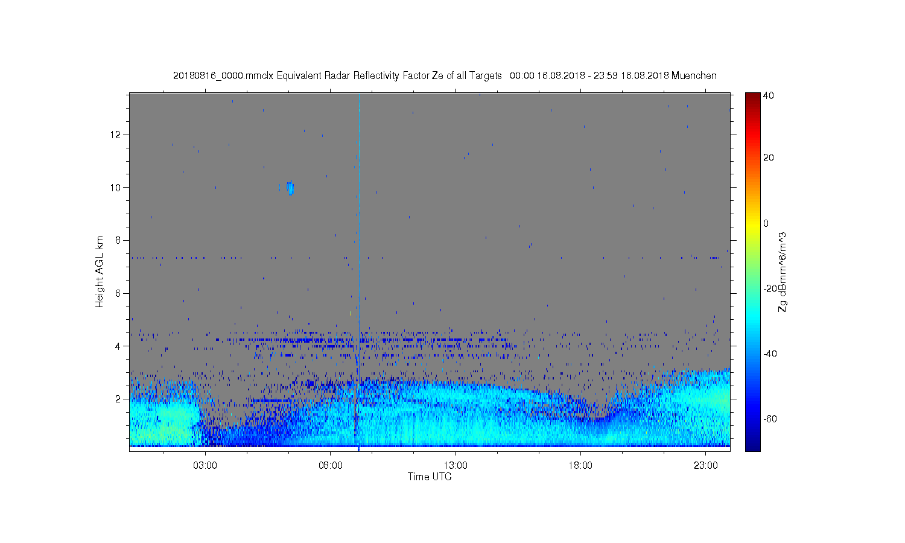
Task: Click the colorbar label -40
Action: (769, 354)
